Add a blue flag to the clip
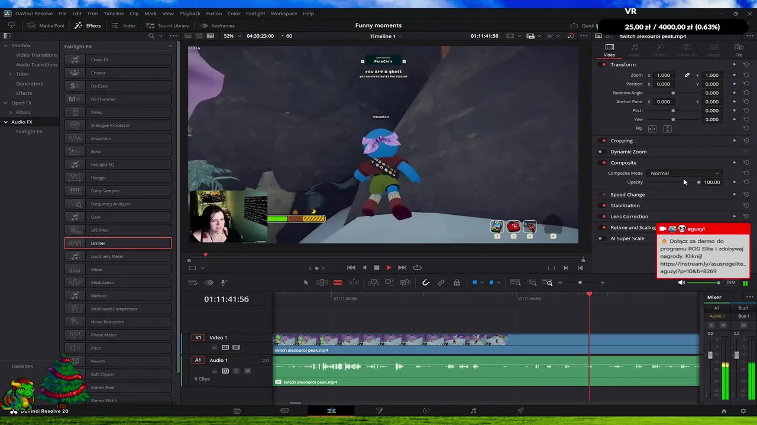 (x=474, y=283)
